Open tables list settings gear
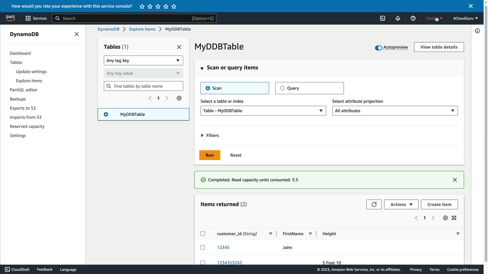This screenshot has height=274, width=488. coord(179,98)
